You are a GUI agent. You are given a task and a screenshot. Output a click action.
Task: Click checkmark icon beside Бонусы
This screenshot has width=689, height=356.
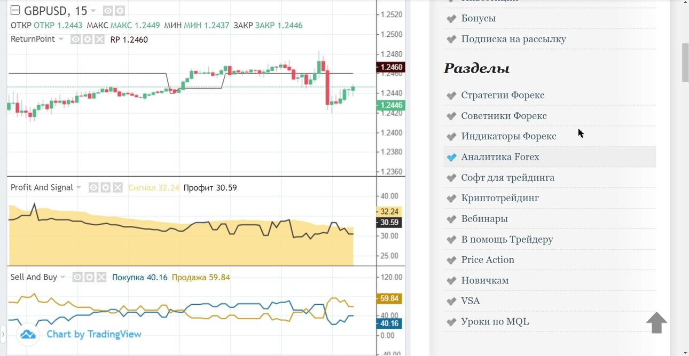click(452, 18)
